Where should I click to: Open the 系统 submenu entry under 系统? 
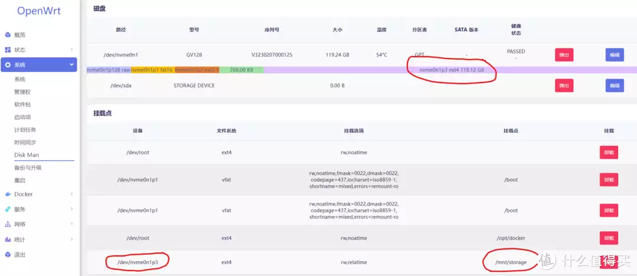click(x=20, y=79)
